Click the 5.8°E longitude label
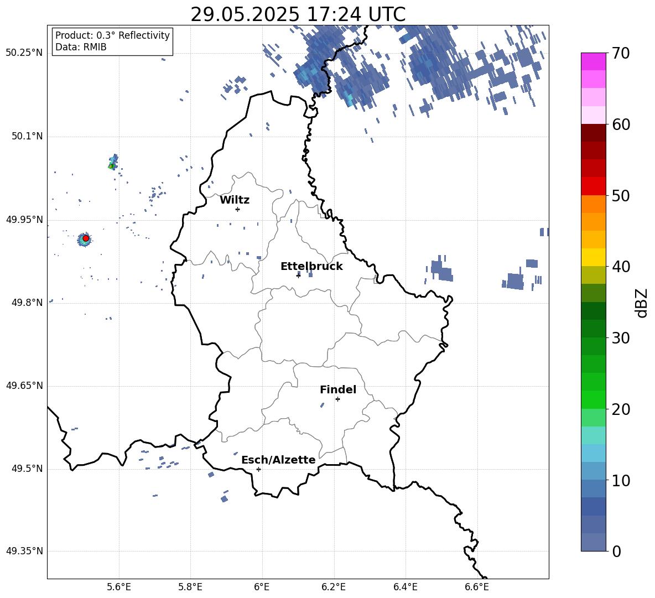This screenshot has height=598, width=655. click(190, 587)
